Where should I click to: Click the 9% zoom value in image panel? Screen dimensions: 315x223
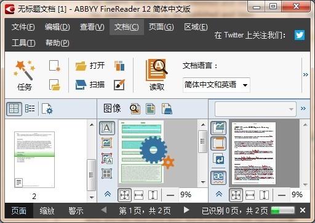(186, 194)
